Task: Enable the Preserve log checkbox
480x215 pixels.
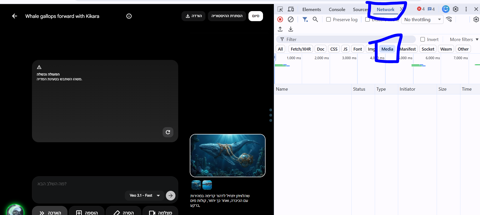Action: click(328, 19)
